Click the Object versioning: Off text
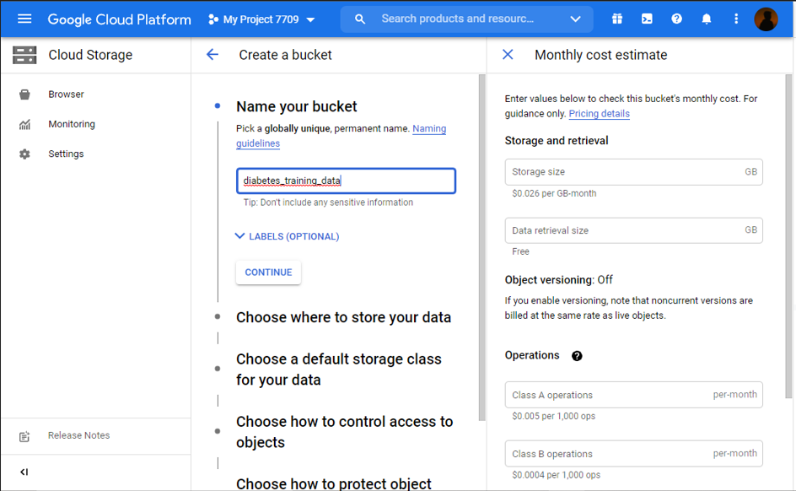 tap(558, 280)
